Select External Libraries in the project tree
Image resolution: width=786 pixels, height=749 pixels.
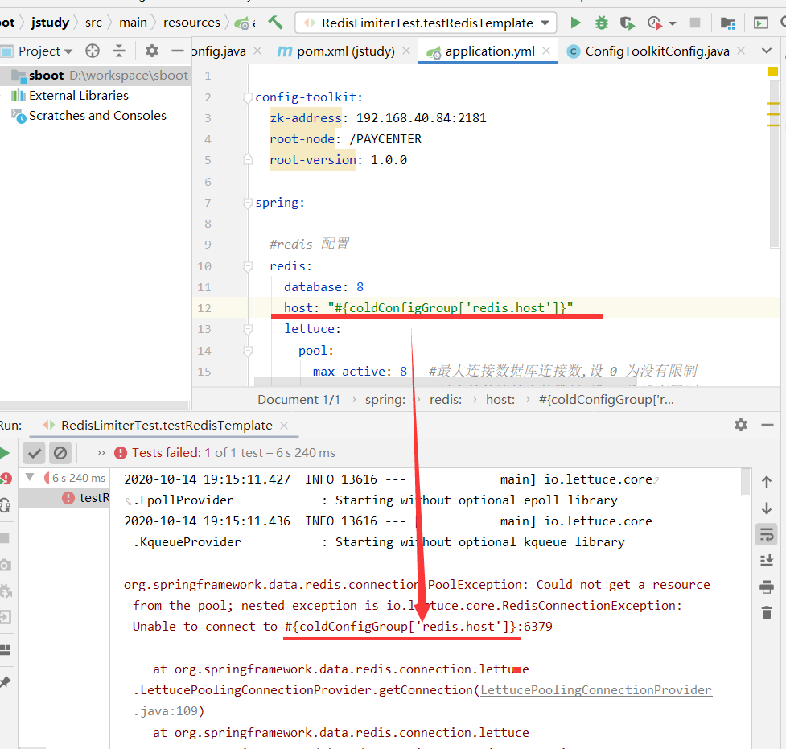click(x=79, y=95)
